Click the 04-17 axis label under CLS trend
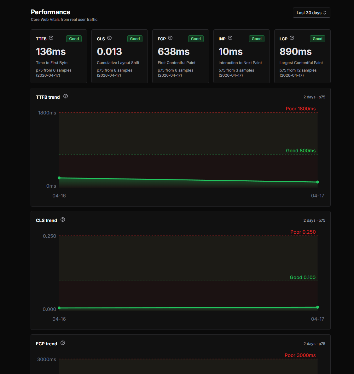Image resolution: width=354 pixels, height=374 pixels. [317, 319]
